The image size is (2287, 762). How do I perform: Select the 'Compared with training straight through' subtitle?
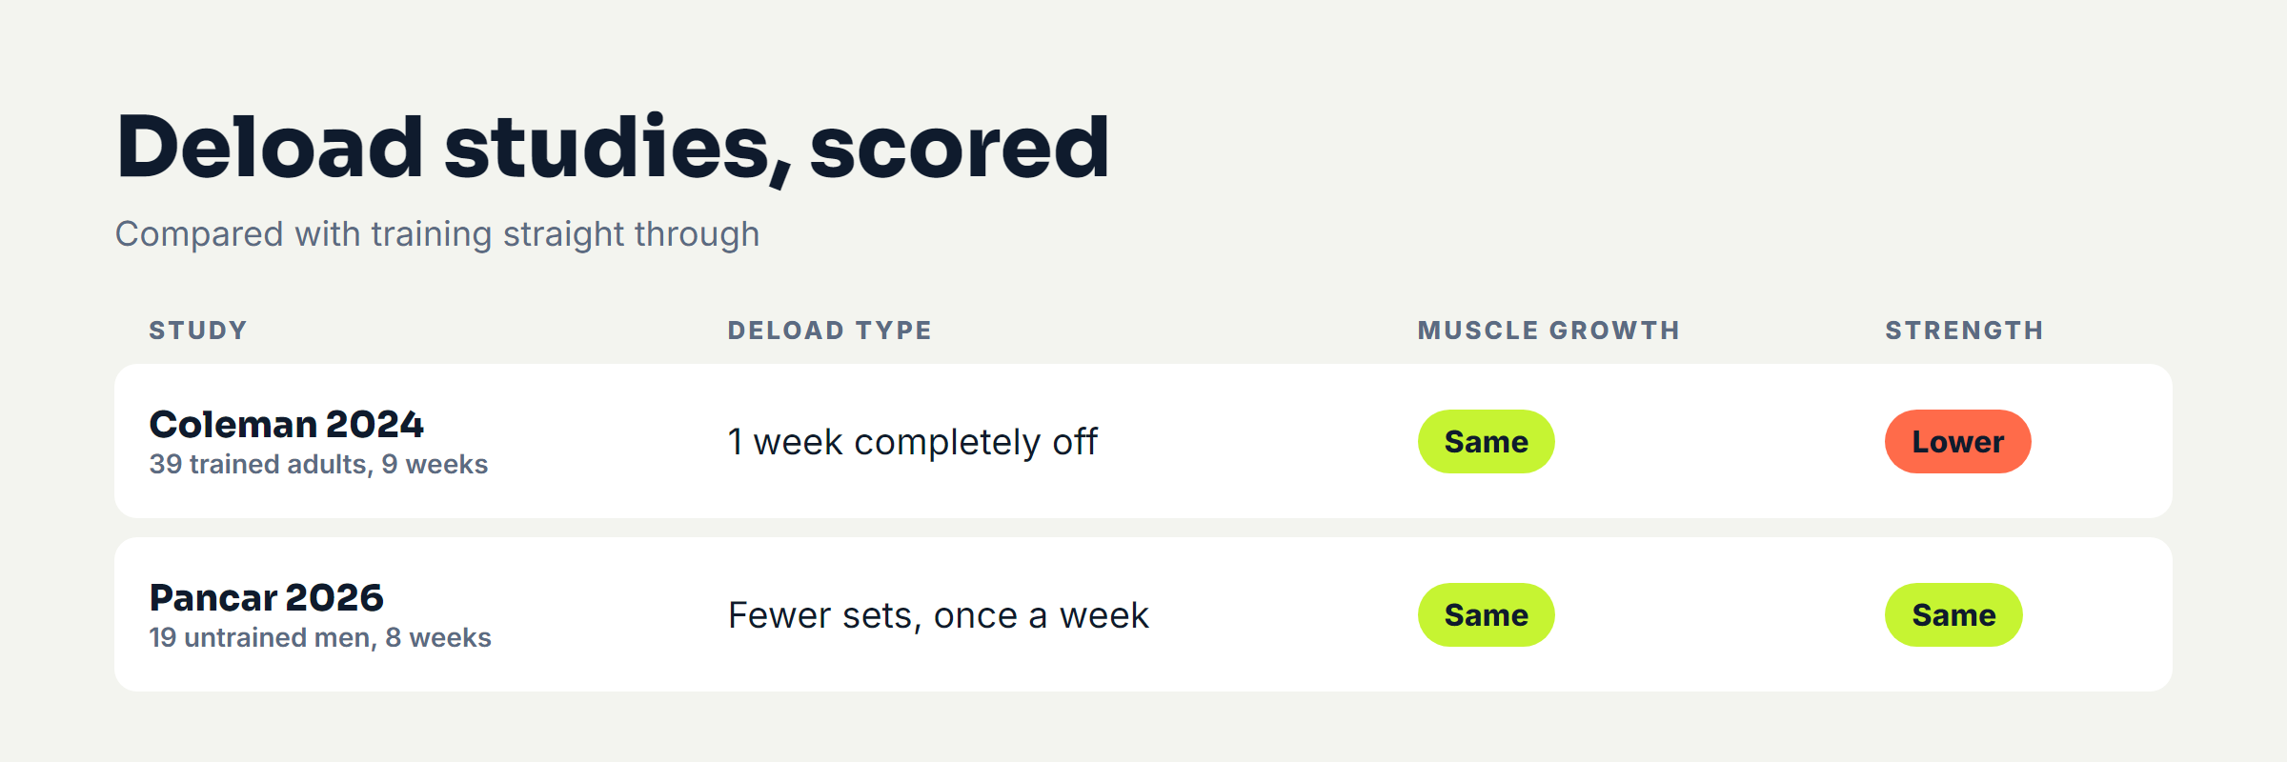[x=437, y=234]
